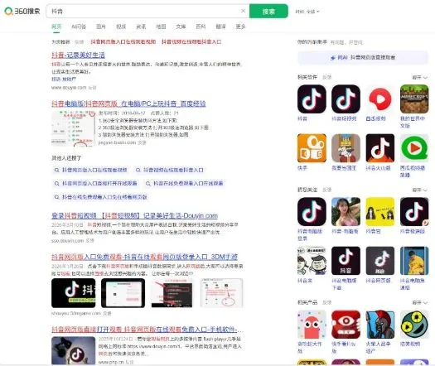Viewport: 435px width, 366px height.
Task: Open the red ghost 合成大作战 icon
Action: [x=312, y=325]
